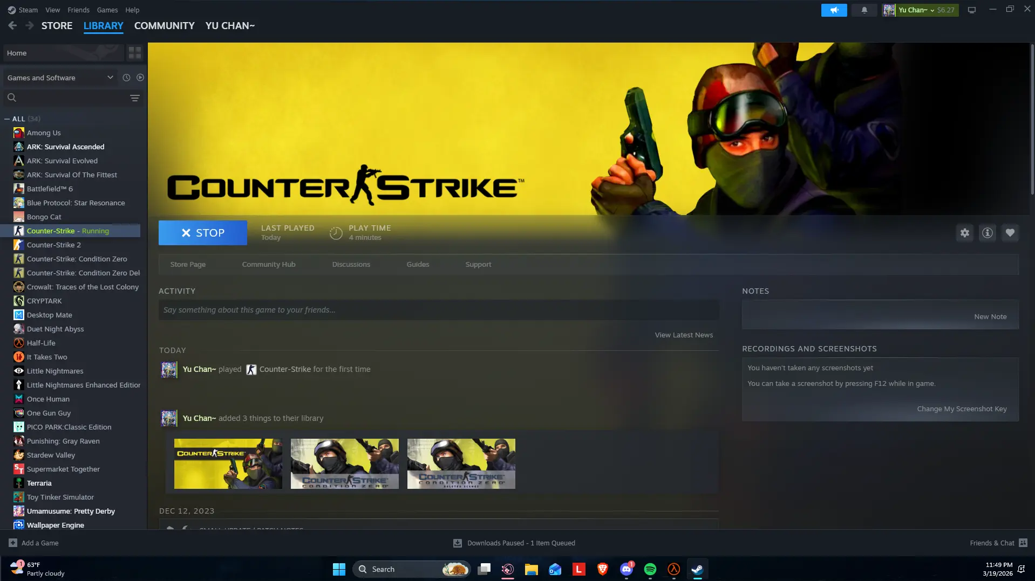1035x581 pixels.
Task: Open the Half-Life taskbar icon
Action: pos(674,569)
